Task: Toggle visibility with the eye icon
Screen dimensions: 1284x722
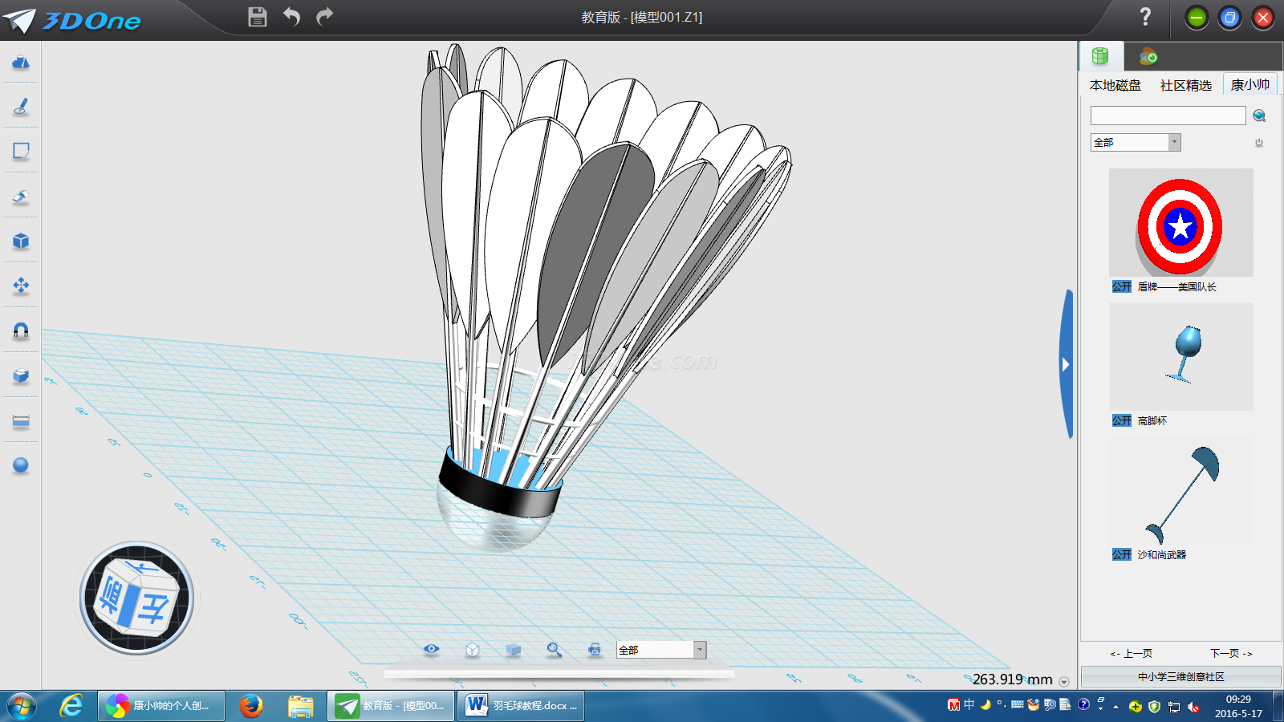Action: [432, 650]
